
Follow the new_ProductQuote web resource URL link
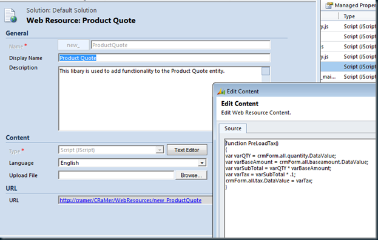coord(130,200)
